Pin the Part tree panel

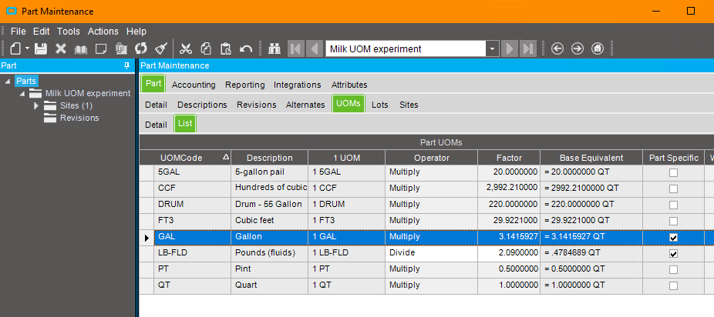tap(127, 65)
